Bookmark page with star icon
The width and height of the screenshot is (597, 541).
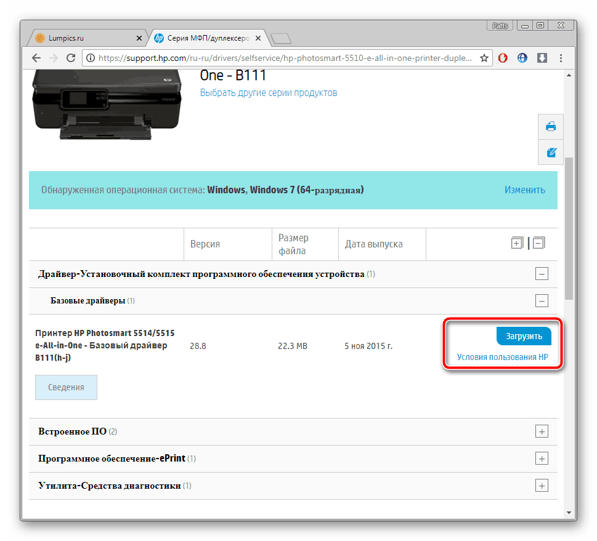coord(484,58)
